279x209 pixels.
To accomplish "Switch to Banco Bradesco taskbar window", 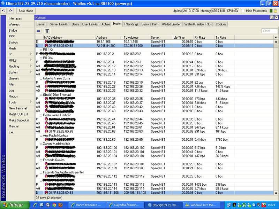I will pos(86,205).
